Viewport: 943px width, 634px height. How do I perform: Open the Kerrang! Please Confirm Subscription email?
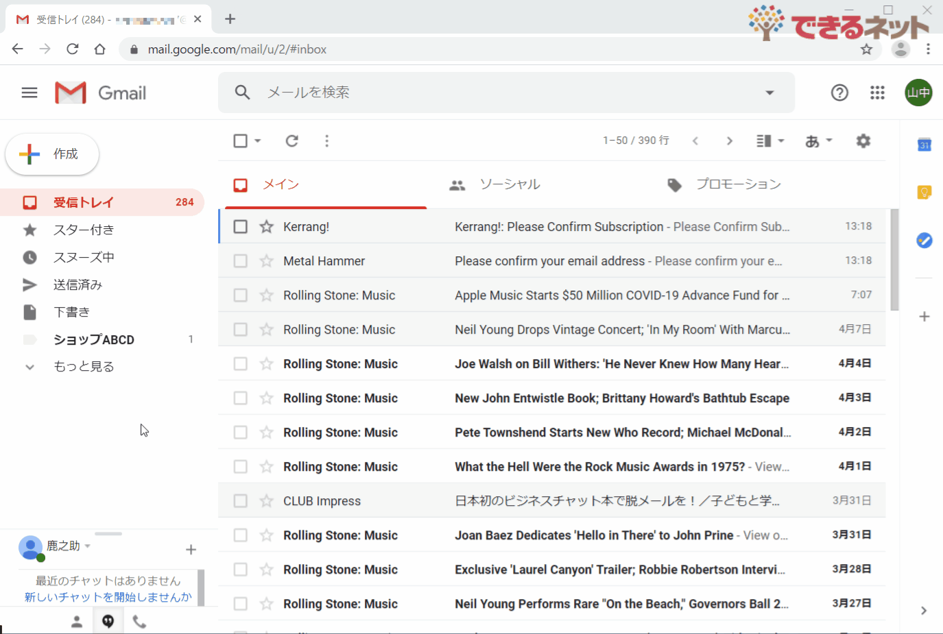pos(552,226)
